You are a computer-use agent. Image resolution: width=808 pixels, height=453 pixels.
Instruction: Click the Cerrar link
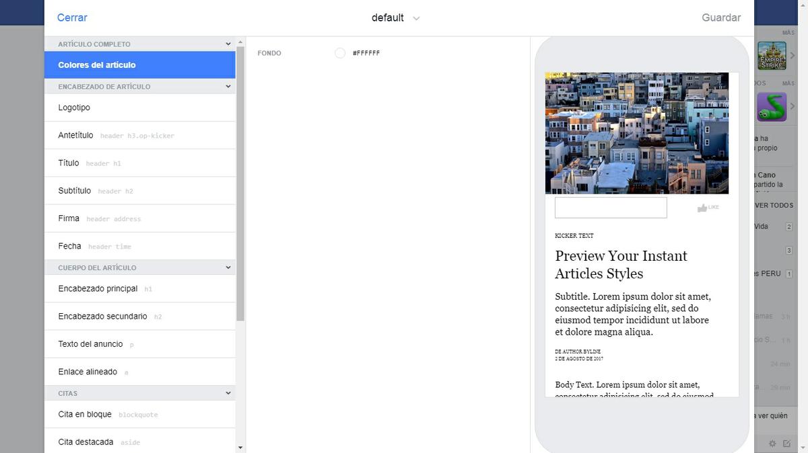click(72, 18)
